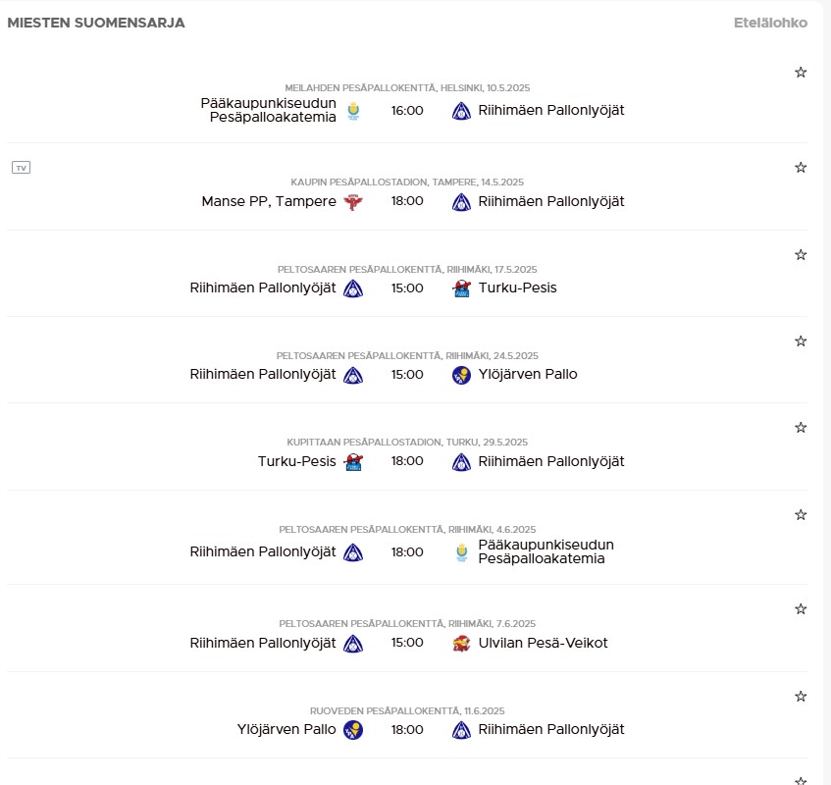
Task: Open Ulvilan Pesä-Veikot team link
Action: [543, 643]
